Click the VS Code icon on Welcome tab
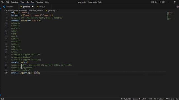 [x=4, y=7]
